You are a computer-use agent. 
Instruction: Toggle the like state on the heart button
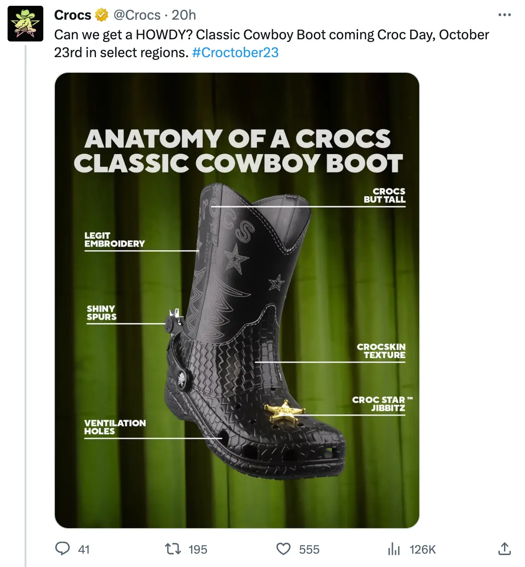click(284, 550)
